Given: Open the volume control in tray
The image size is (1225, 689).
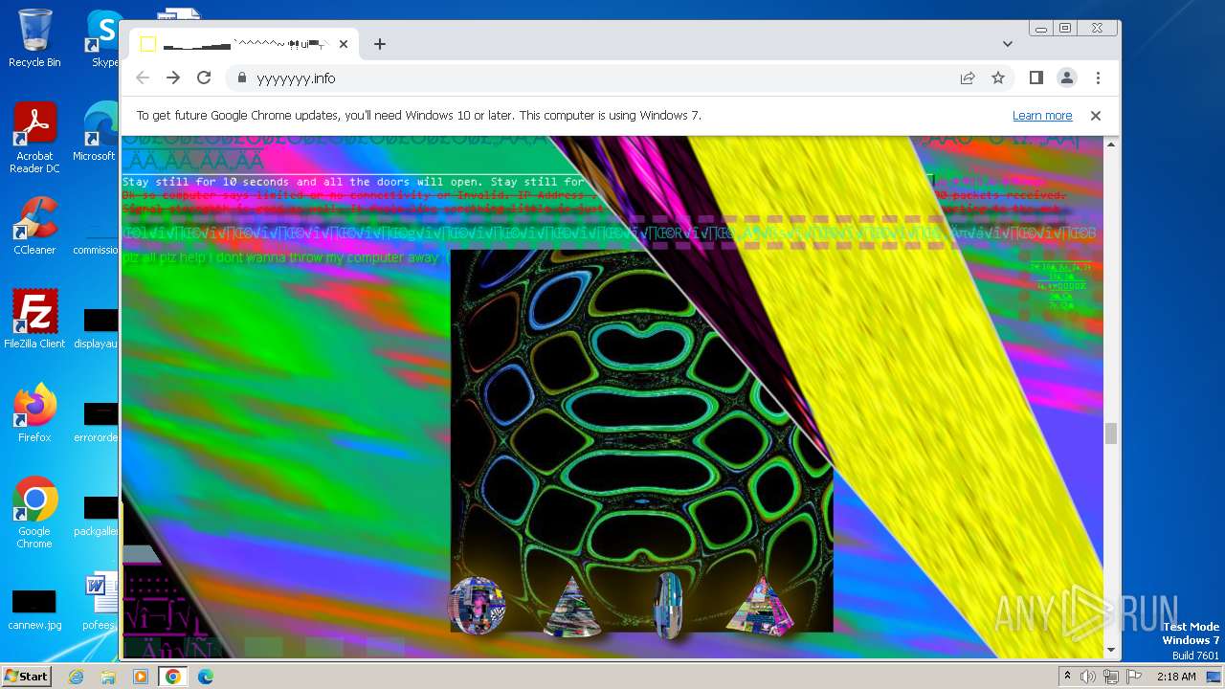Looking at the screenshot, I should [1088, 677].
